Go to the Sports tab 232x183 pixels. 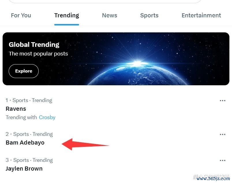pyautogui.click(x=149, y=16)
